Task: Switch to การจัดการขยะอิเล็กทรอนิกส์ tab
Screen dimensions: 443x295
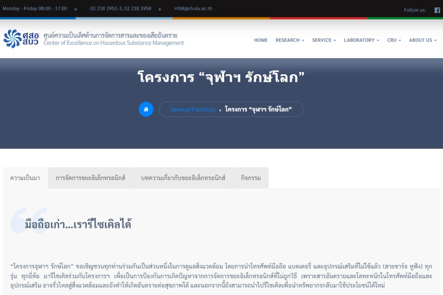Action: pyautogui.click(x=90, y=178)
